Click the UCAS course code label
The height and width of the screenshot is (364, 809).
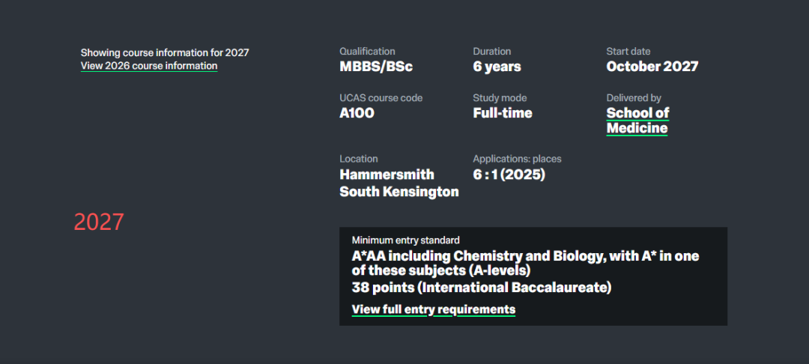tap(381, 98)
